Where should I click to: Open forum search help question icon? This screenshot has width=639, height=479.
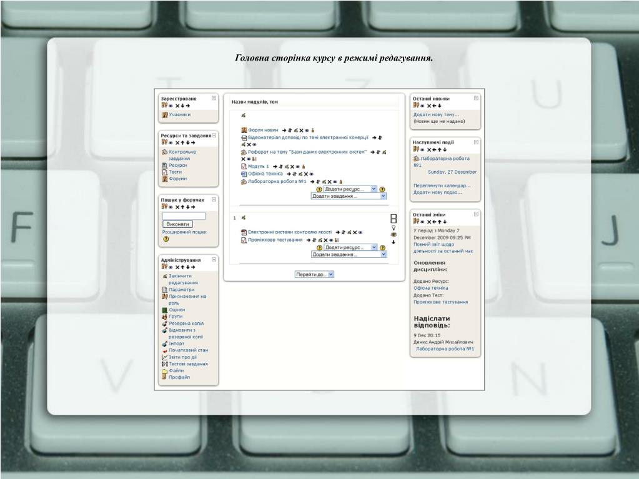coord(166,239)
